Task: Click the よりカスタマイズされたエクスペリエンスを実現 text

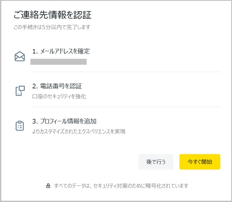Action: click(79, 131)
